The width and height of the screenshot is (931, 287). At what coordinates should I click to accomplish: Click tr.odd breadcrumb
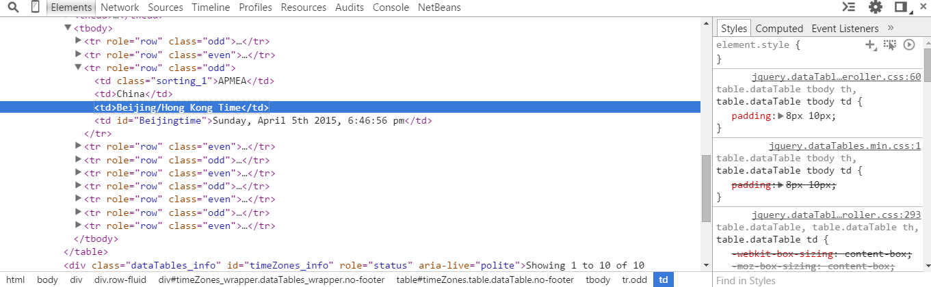(x=634, y=279)
